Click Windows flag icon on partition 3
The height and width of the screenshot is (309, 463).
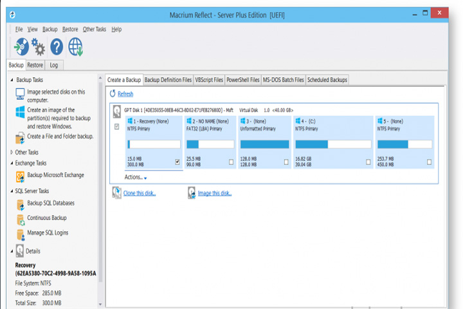coord(242,120)
